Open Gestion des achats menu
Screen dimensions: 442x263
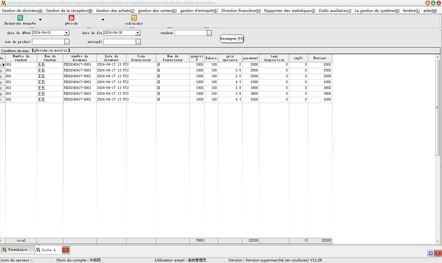point(115,10)
